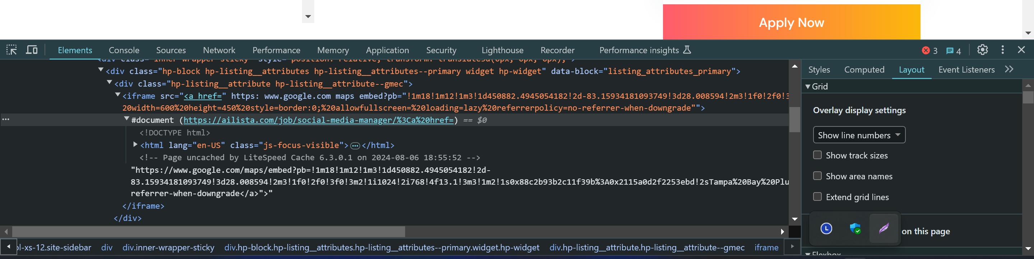1034x259 pixels.
Task: Open the Event Listeners sidebar tab
Action: click(966, 70)
